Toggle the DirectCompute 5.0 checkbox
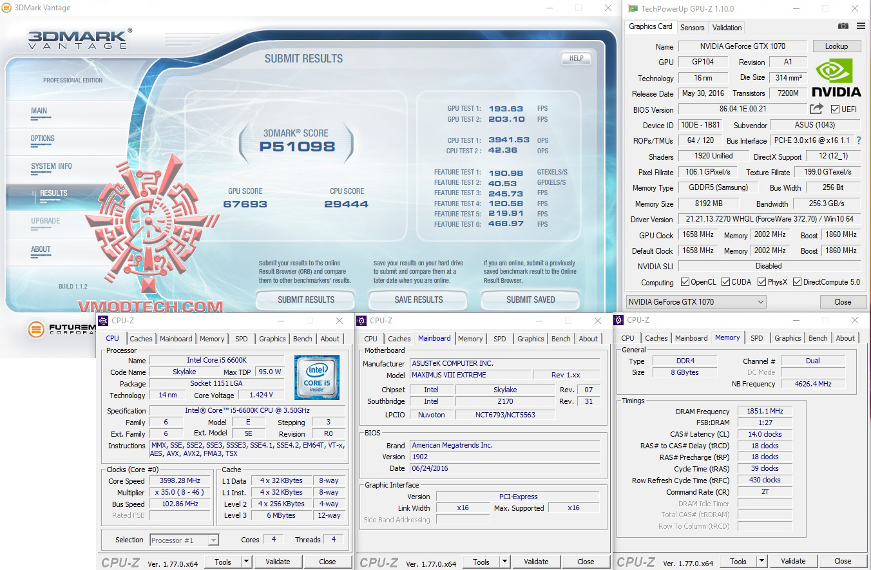 (x=798, y=282)
